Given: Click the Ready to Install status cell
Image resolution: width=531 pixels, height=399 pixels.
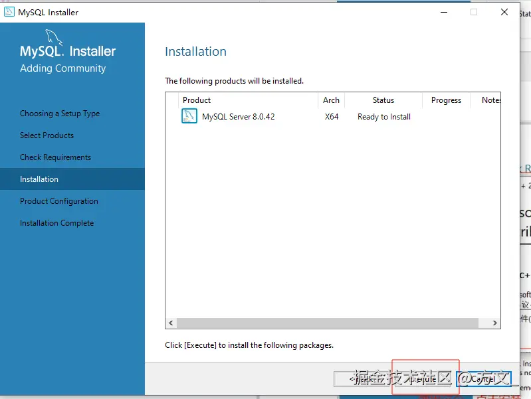Looking at the screenshot, I should coord(384,117).
